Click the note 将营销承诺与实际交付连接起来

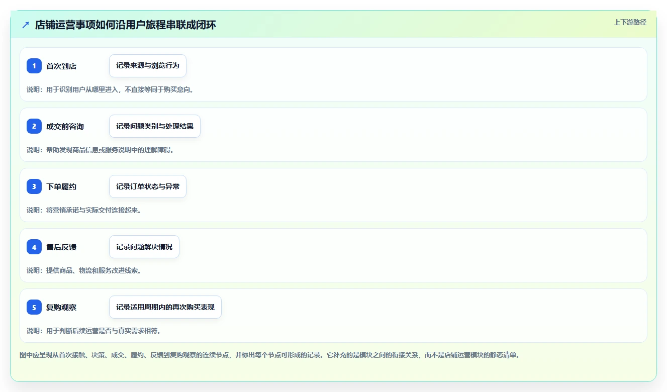tap(84, 210)
